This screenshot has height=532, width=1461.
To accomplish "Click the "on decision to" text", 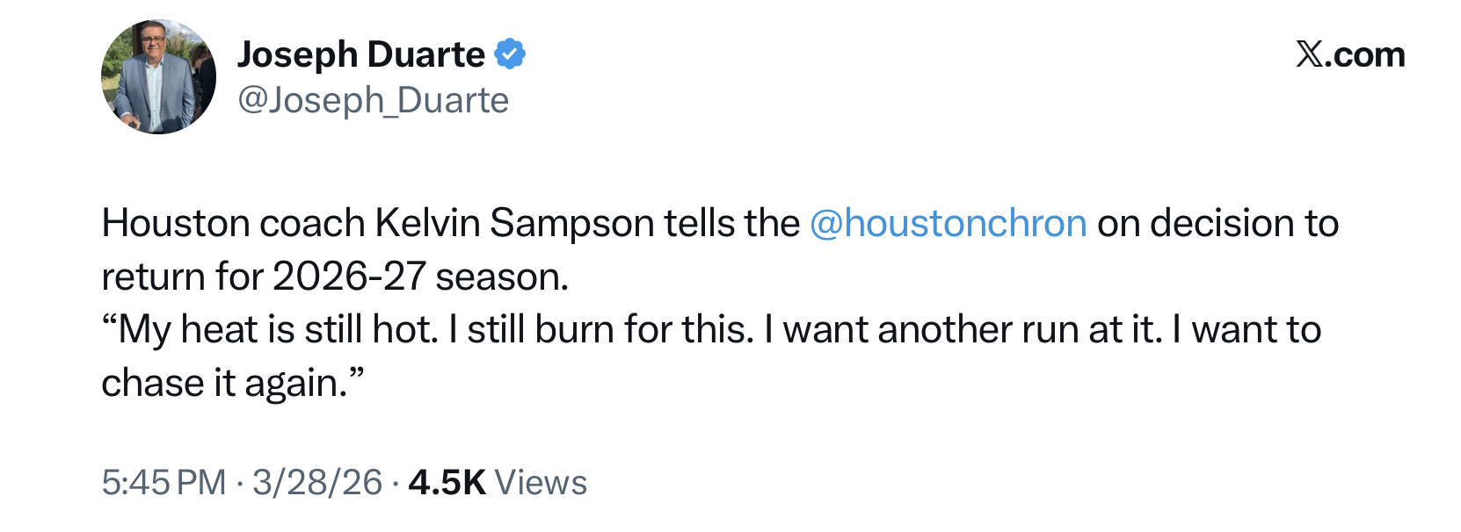I will [x=1217, y=224].
